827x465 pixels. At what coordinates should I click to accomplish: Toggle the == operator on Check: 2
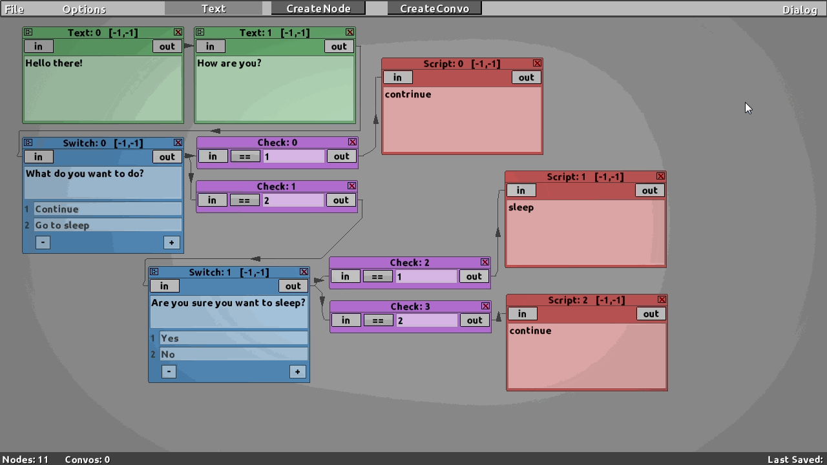(377, 276)
